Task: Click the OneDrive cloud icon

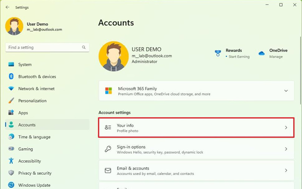Action: 261,53
